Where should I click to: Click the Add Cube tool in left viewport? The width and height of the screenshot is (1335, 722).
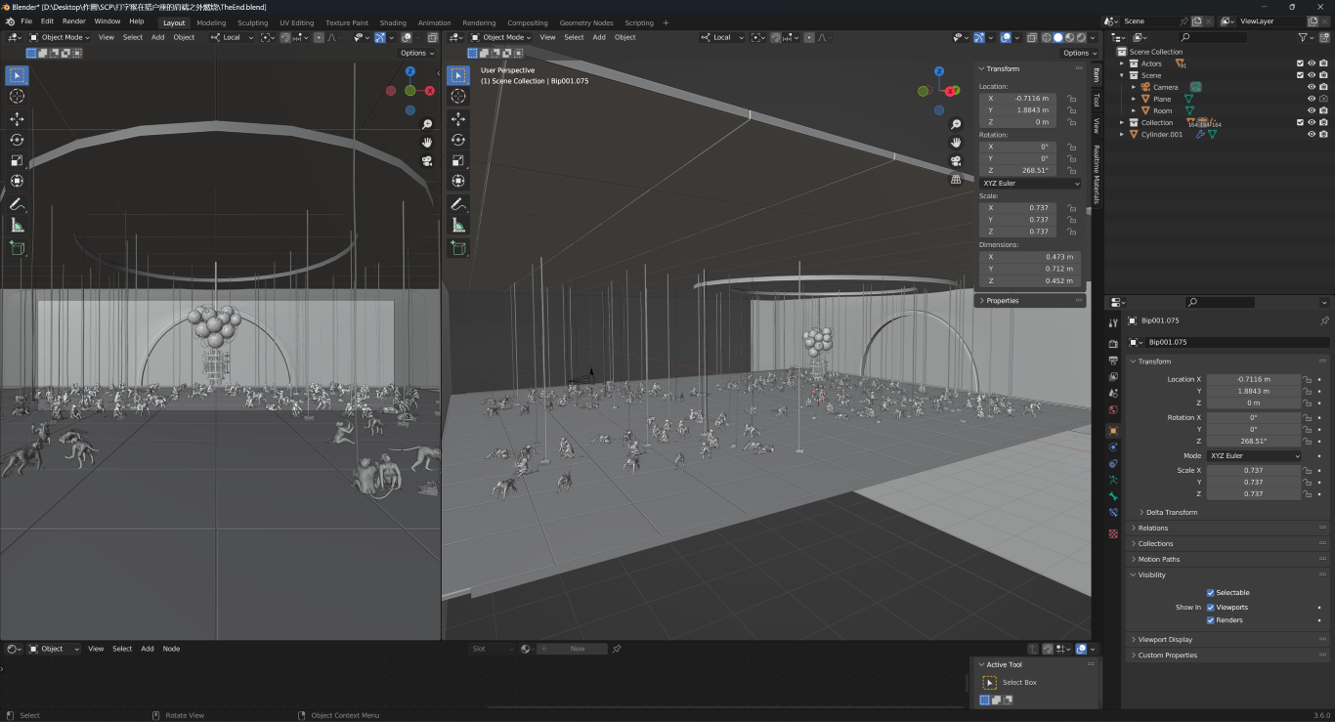click(x=18, y=248)
